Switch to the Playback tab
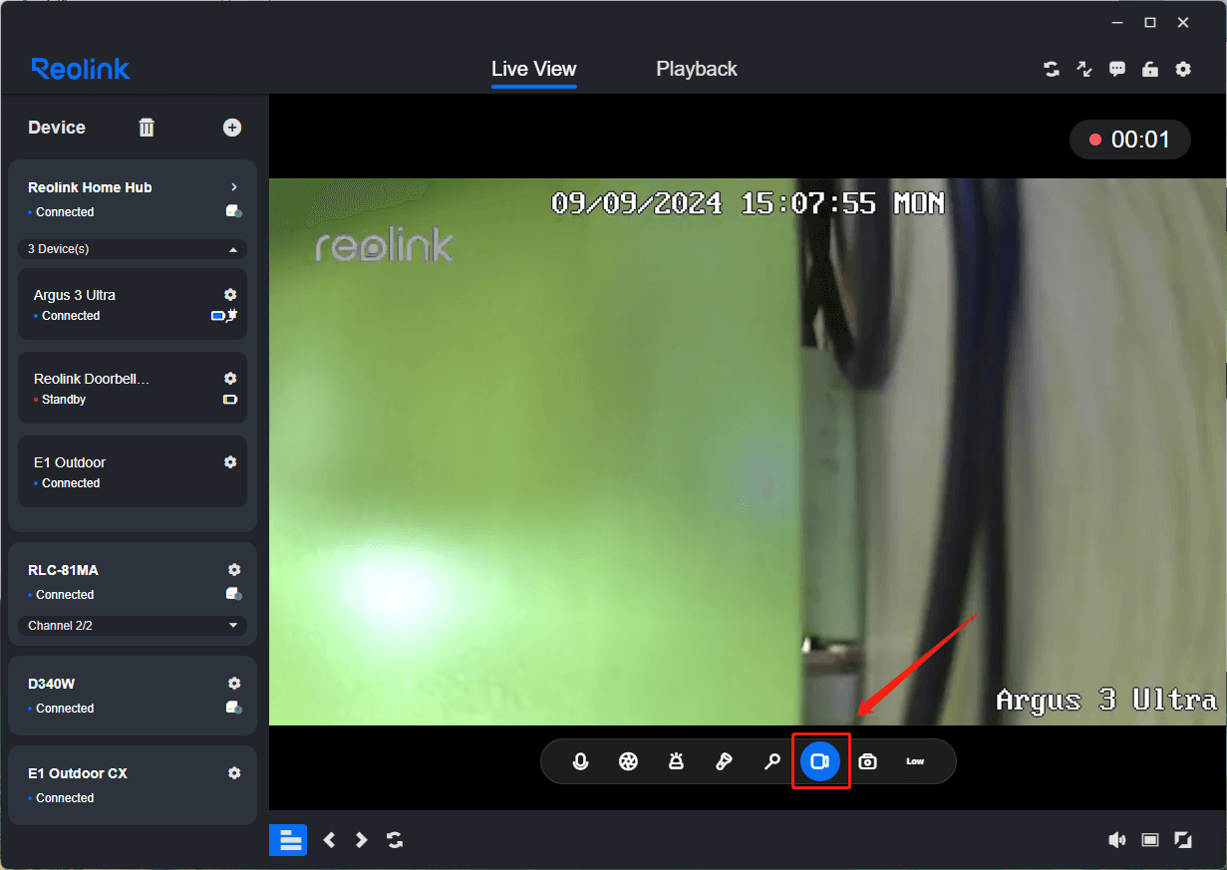 697,69
